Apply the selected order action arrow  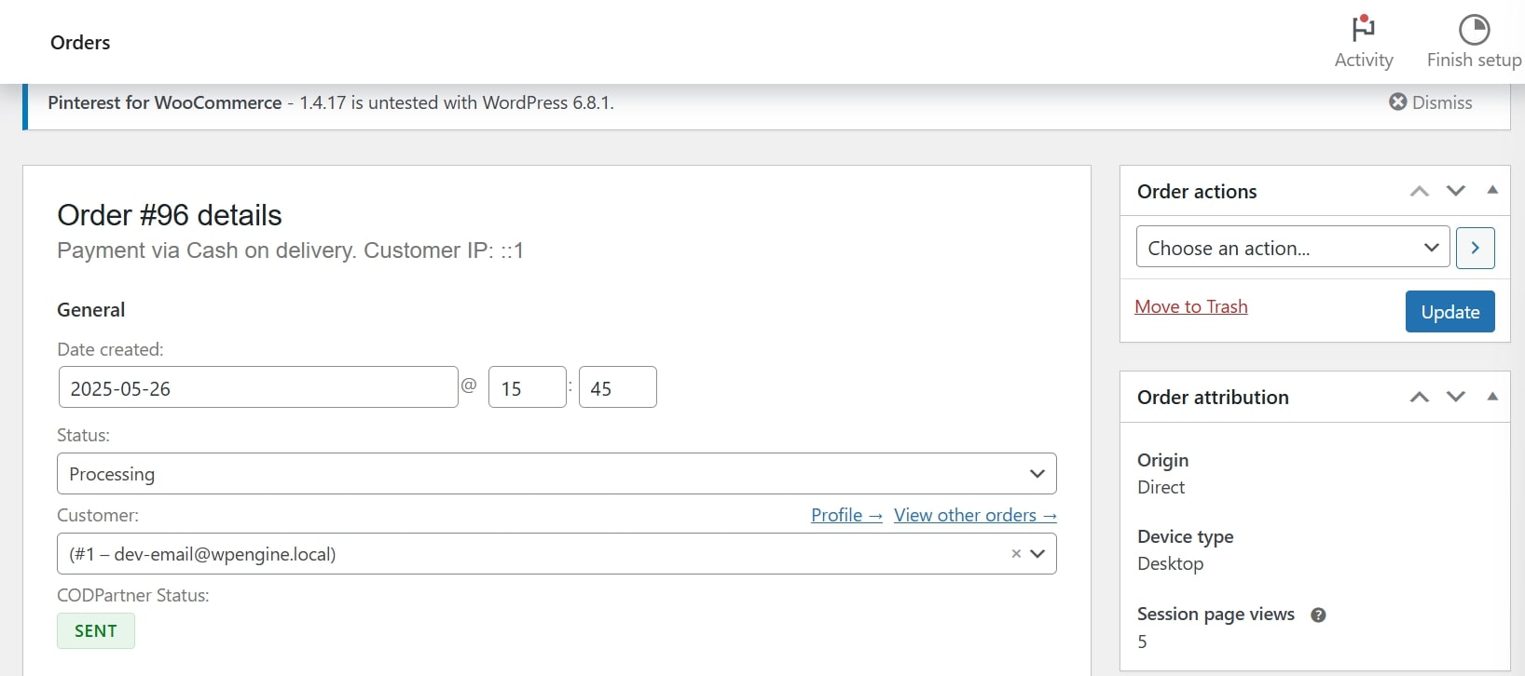click(1475, 248)
